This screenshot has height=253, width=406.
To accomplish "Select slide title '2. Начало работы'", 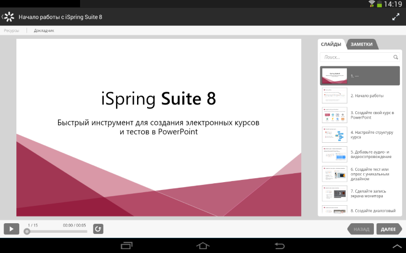I will pos(367,96).
